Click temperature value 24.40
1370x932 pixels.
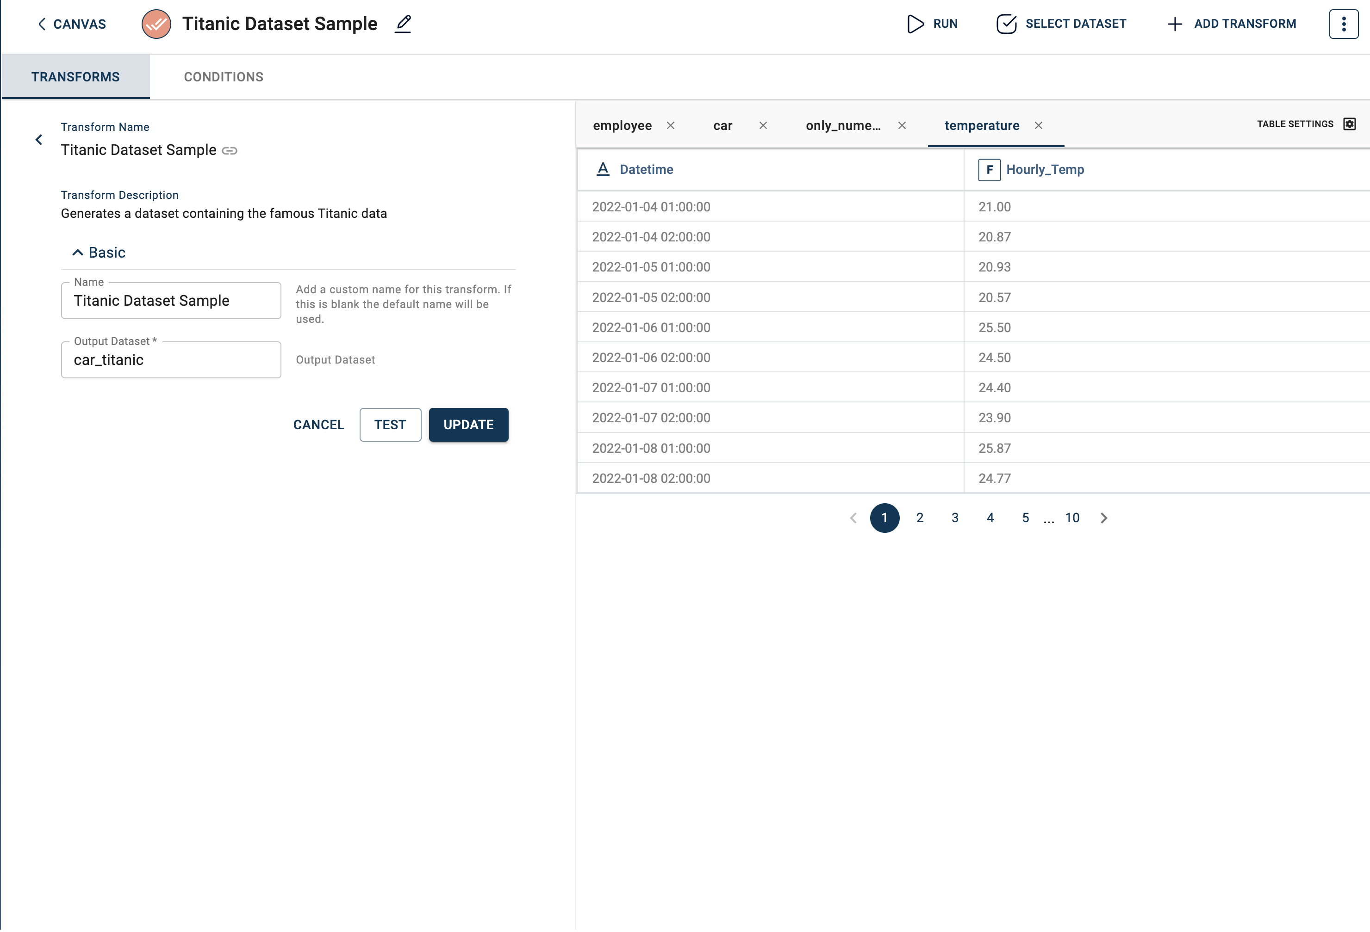pyautogui.click(x=995, y=388)
